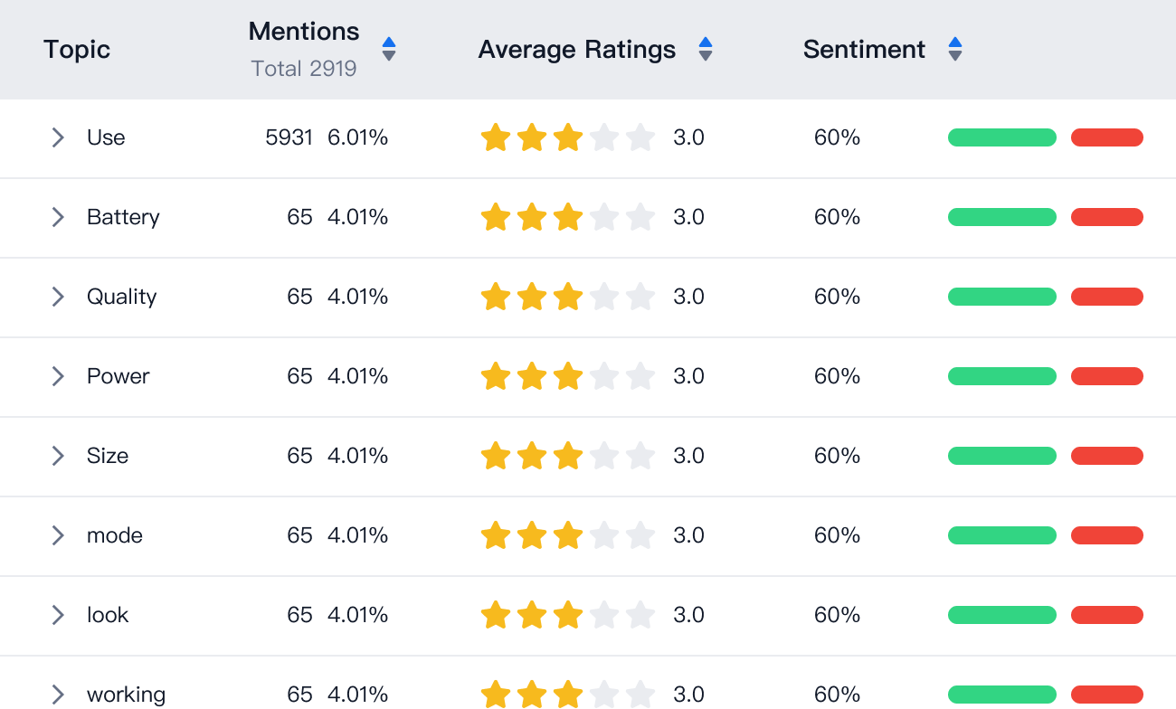Open the Power row chevron
Image resolution: width=1176 pixels, height=709 pixels.
click(58, 376)
